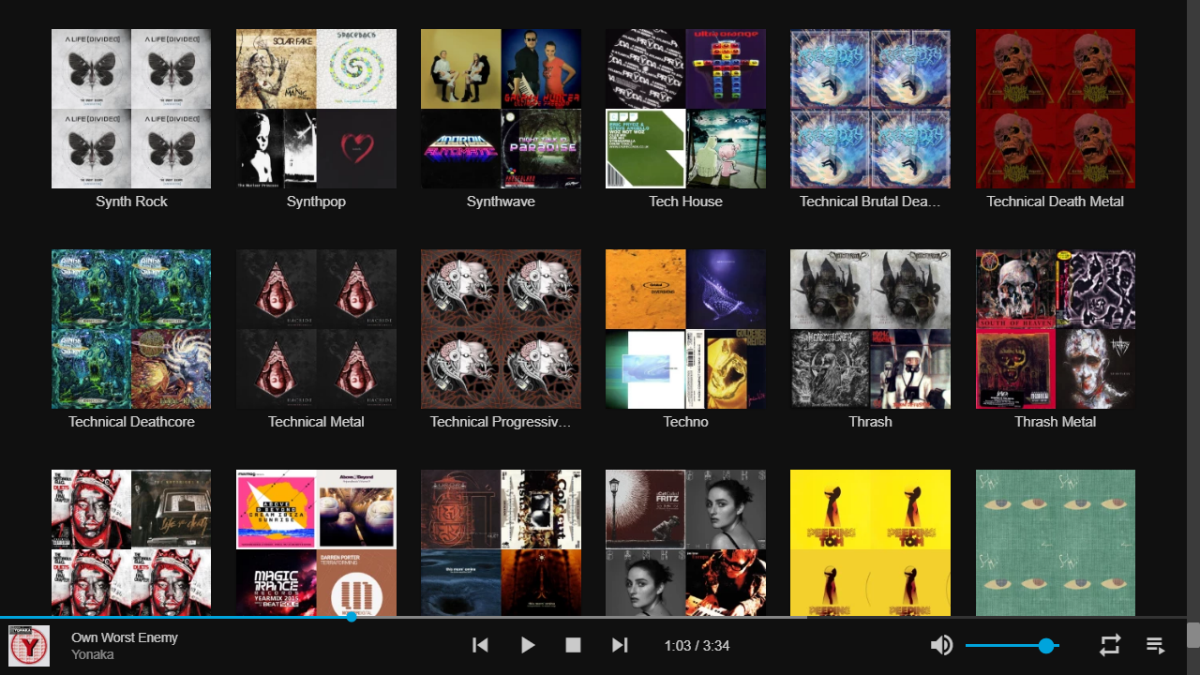Image resolution: width=1200 pixels, height=675 pixels.
Task: Open the green eyes pattern cover tile
Action: coord(1056,542)
